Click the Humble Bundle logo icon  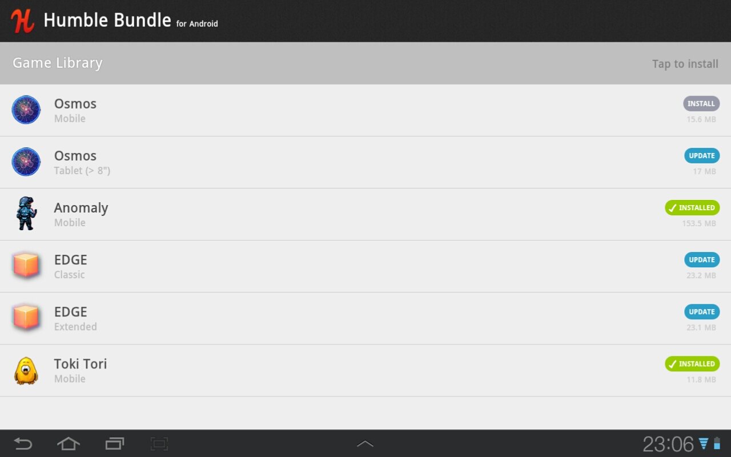(x=23, y=21)
